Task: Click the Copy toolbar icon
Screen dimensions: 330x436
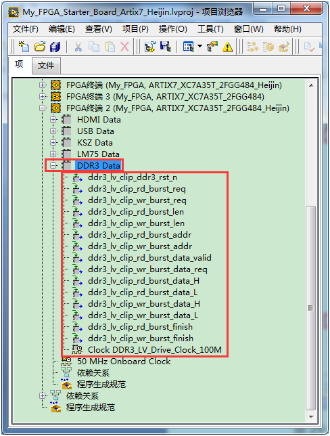Action: [x=94, y=47]
